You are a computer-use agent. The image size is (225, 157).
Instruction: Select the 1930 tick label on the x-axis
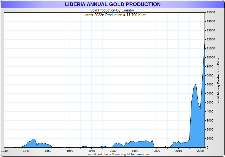point(4,151)
